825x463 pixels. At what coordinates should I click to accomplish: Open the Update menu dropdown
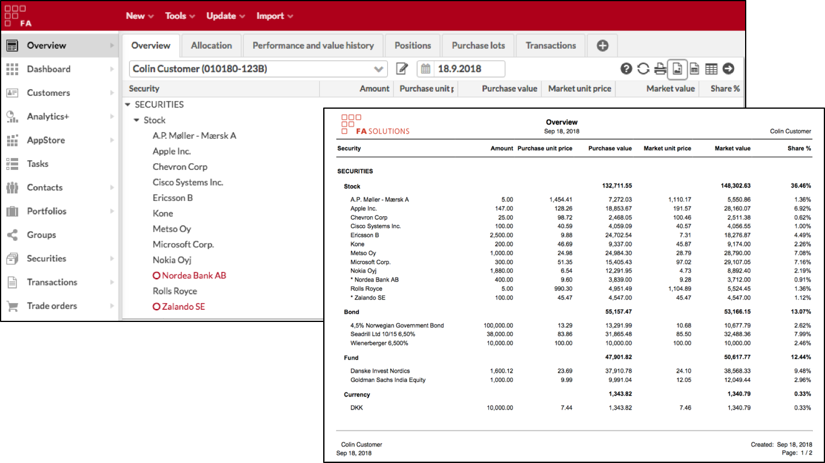(x=226, y=16)
